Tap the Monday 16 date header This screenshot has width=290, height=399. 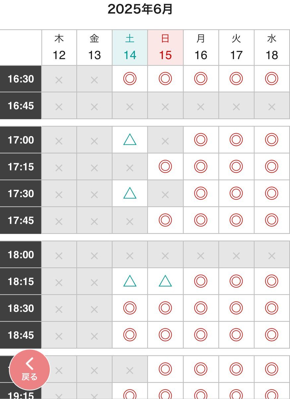point(201,48)
